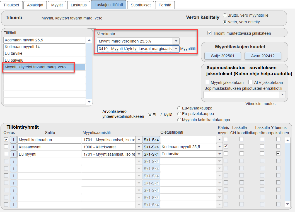The image size is (295, 212).
Task: Select the Eu-tavarakauppa radio button
Action: point(179,108)
